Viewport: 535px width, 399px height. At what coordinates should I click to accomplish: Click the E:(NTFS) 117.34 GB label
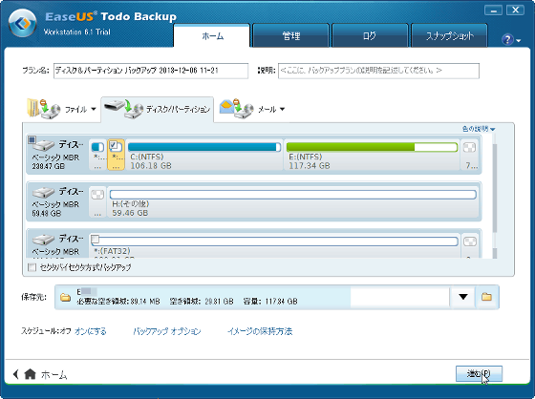pos(310,161)
